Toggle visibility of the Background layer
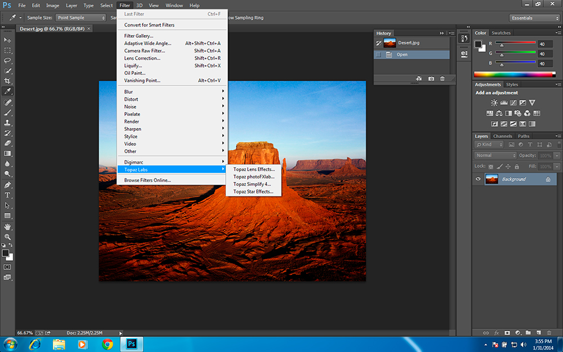The height and width of the screenshot is (352, 563). 478,179
